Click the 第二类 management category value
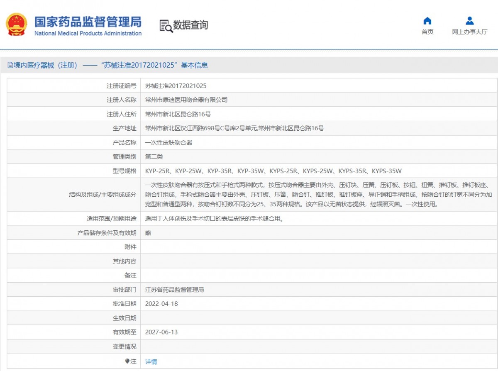Viewport: 498px width, 371px height. 154,156
